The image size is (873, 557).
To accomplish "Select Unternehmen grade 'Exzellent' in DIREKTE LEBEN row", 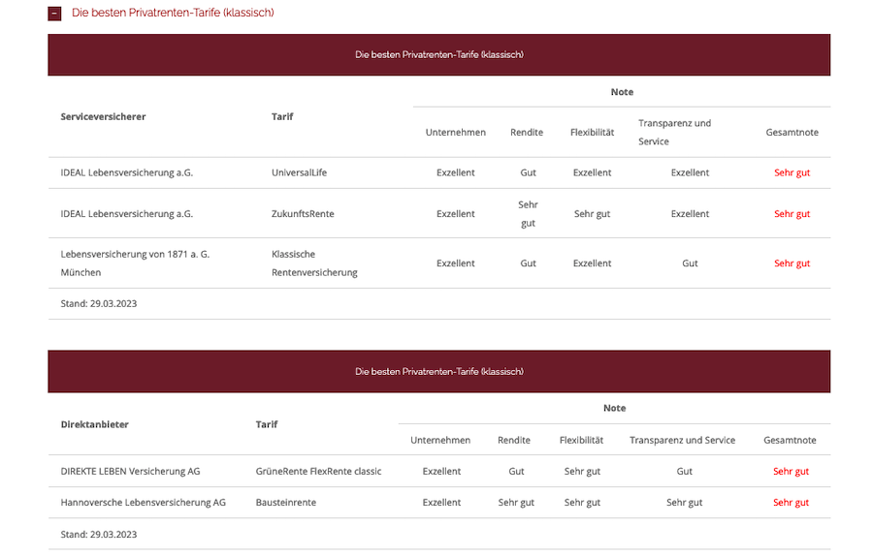I will (x=441, y=472).
